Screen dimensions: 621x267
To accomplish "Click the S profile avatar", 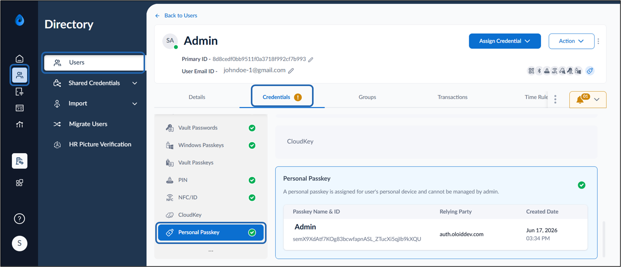I will (x=19, y=243).
